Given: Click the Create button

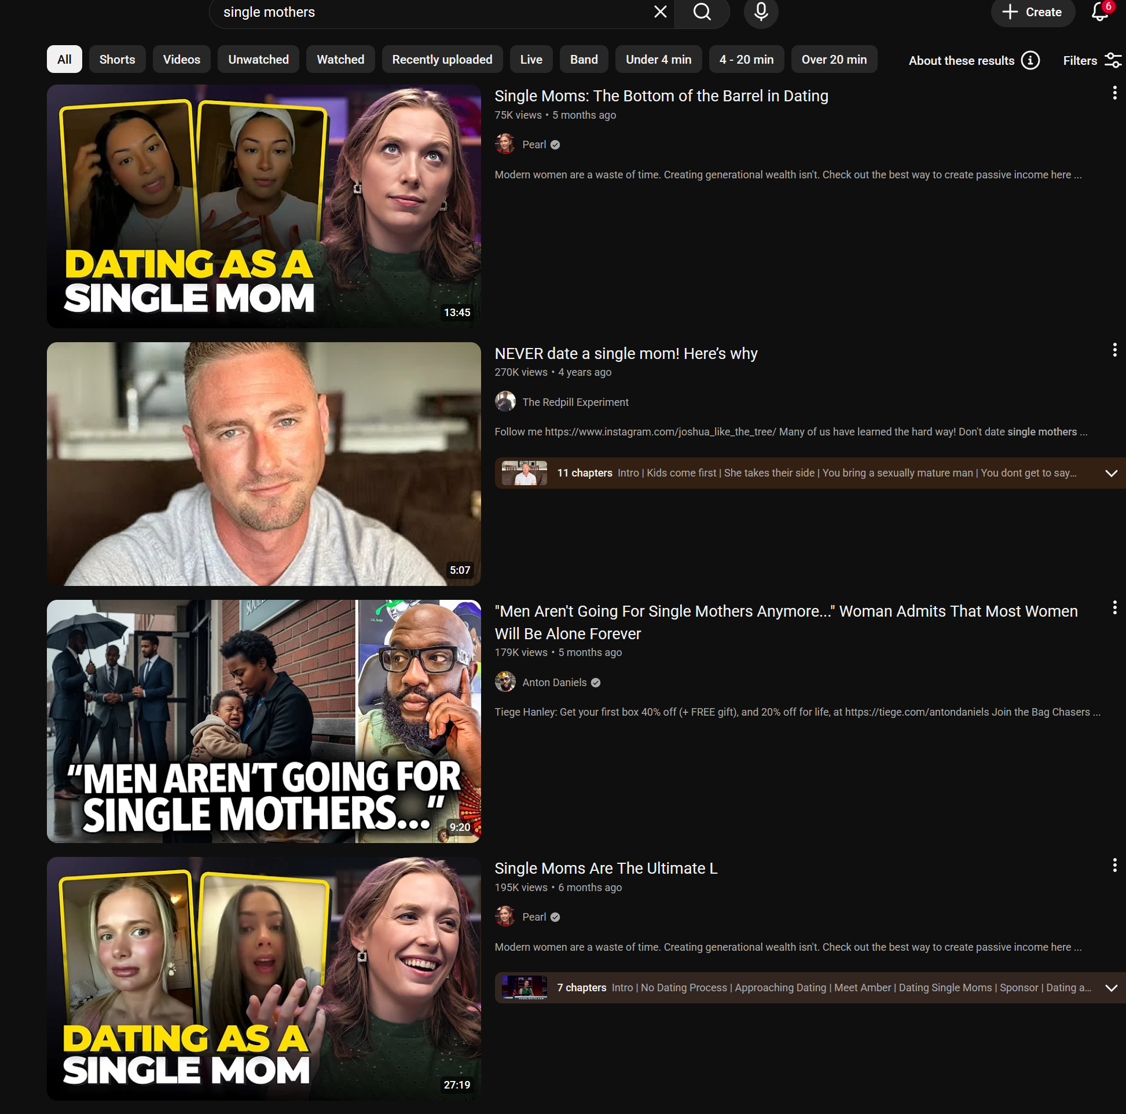Looking at the screenshot, I should coord(1032,12).
